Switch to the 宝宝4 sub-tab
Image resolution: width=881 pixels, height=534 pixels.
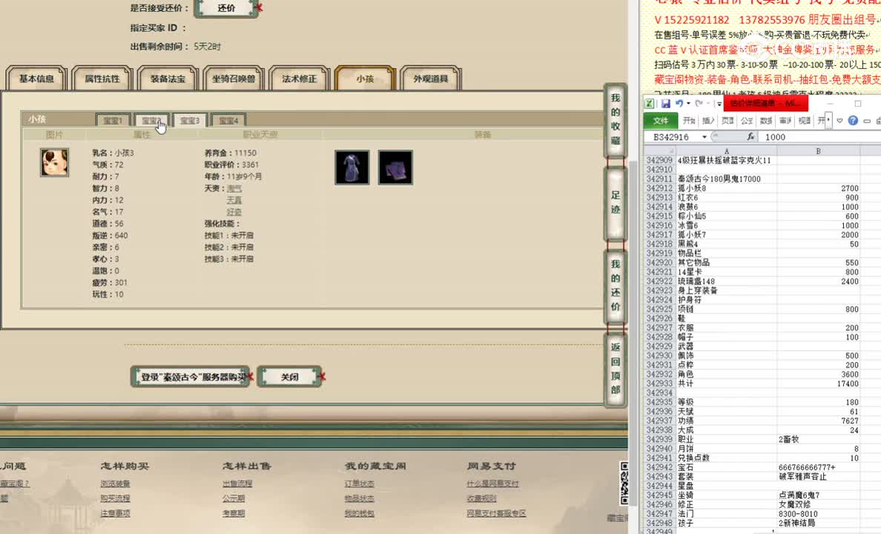point(228,119)
